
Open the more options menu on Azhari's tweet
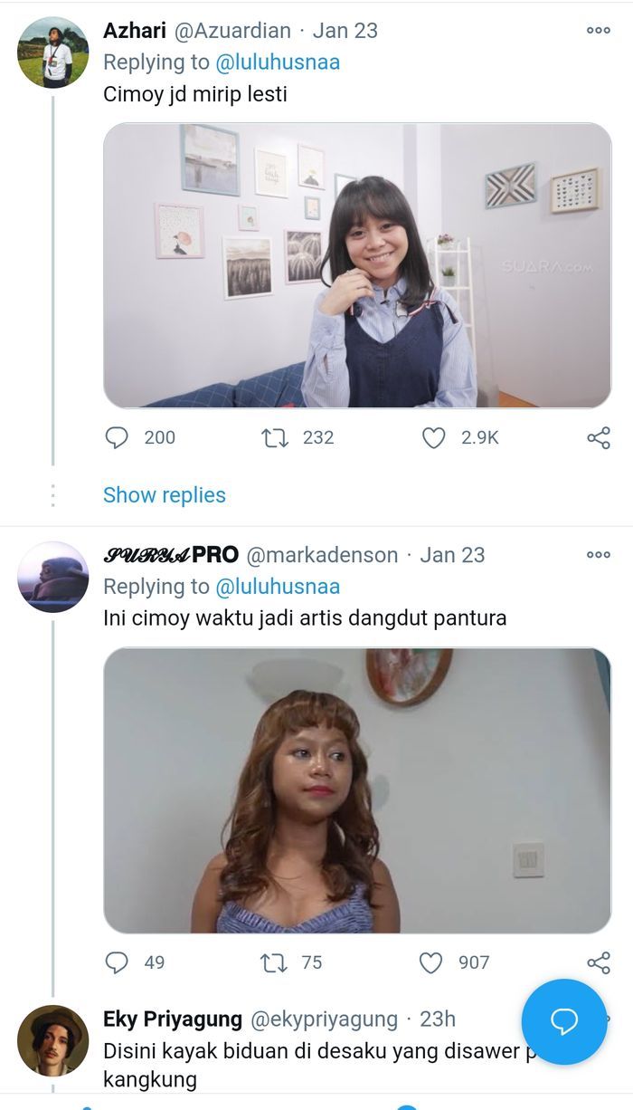click(596, 30)
